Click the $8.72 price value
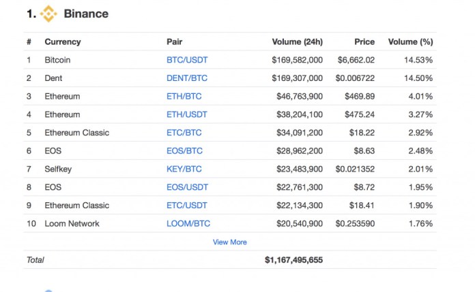Screen dimensions: 475x292 [364, 187]
